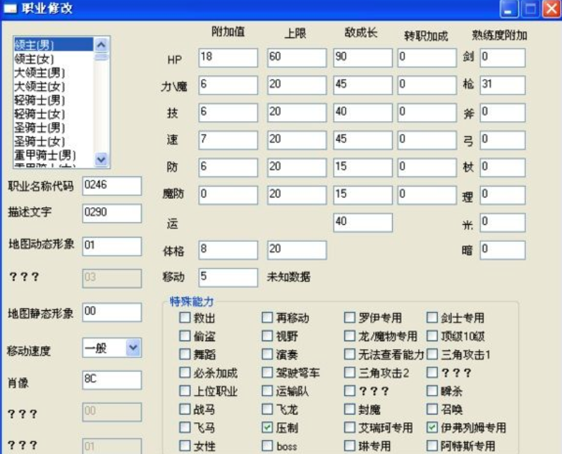
Task: Enable the 再移动 checkbox
Action: 267,317
